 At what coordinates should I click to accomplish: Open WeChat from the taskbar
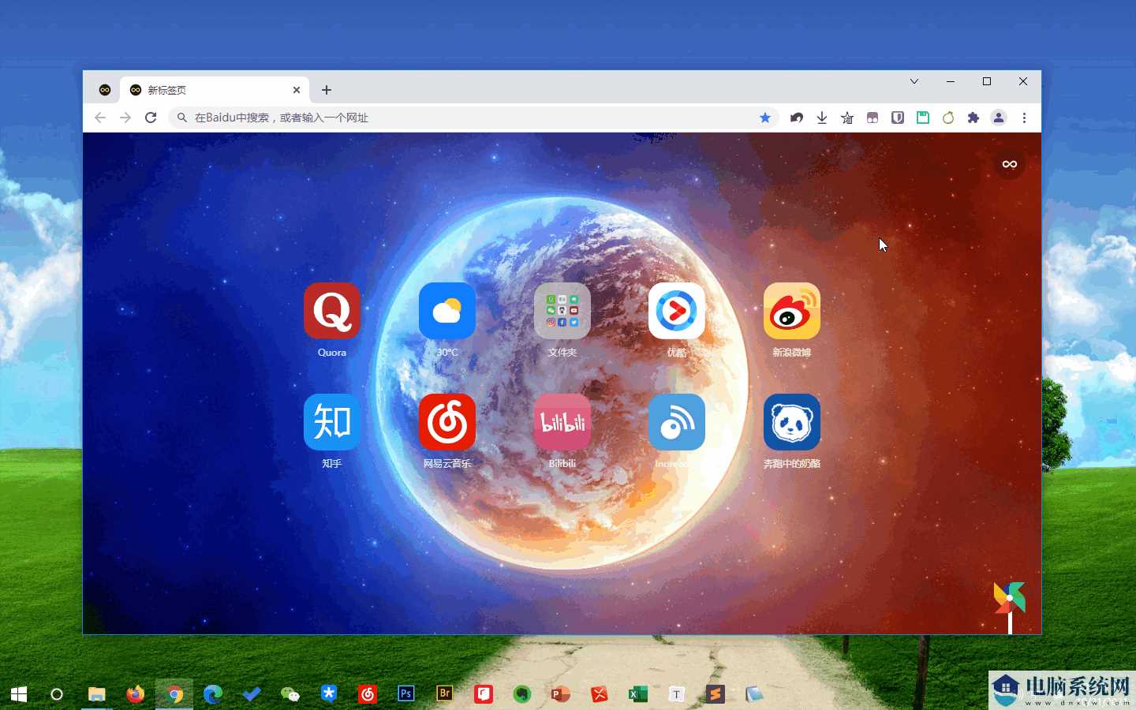click(x=290, y=694)
